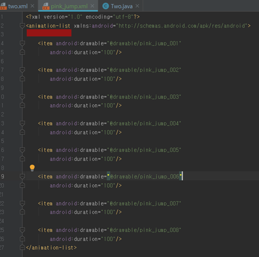This screenshot has width=259, height=257.
Task: Click line number 27 in the gutter
Action: [2, 247]
